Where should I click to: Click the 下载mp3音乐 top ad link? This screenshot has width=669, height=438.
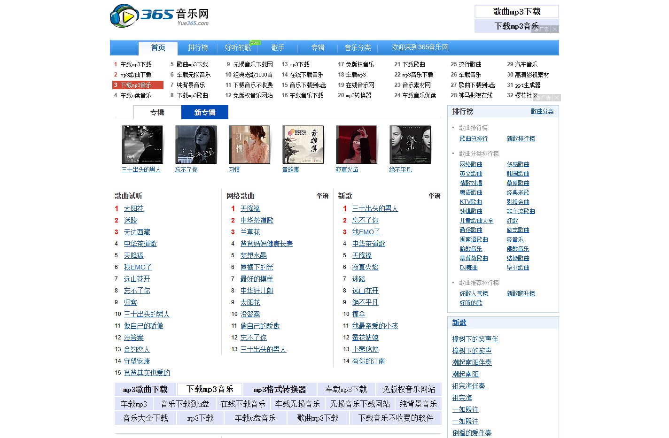pos(517,26)
